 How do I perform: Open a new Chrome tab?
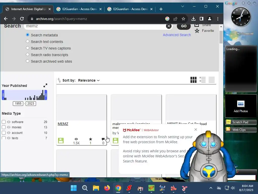[x=161, y=9]
